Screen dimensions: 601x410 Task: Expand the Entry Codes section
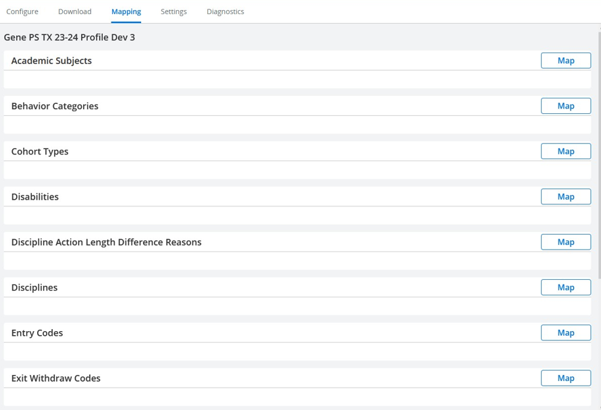36,332
